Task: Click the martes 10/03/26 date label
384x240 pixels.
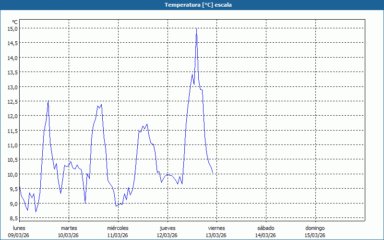Action: (x=69, y=232)
